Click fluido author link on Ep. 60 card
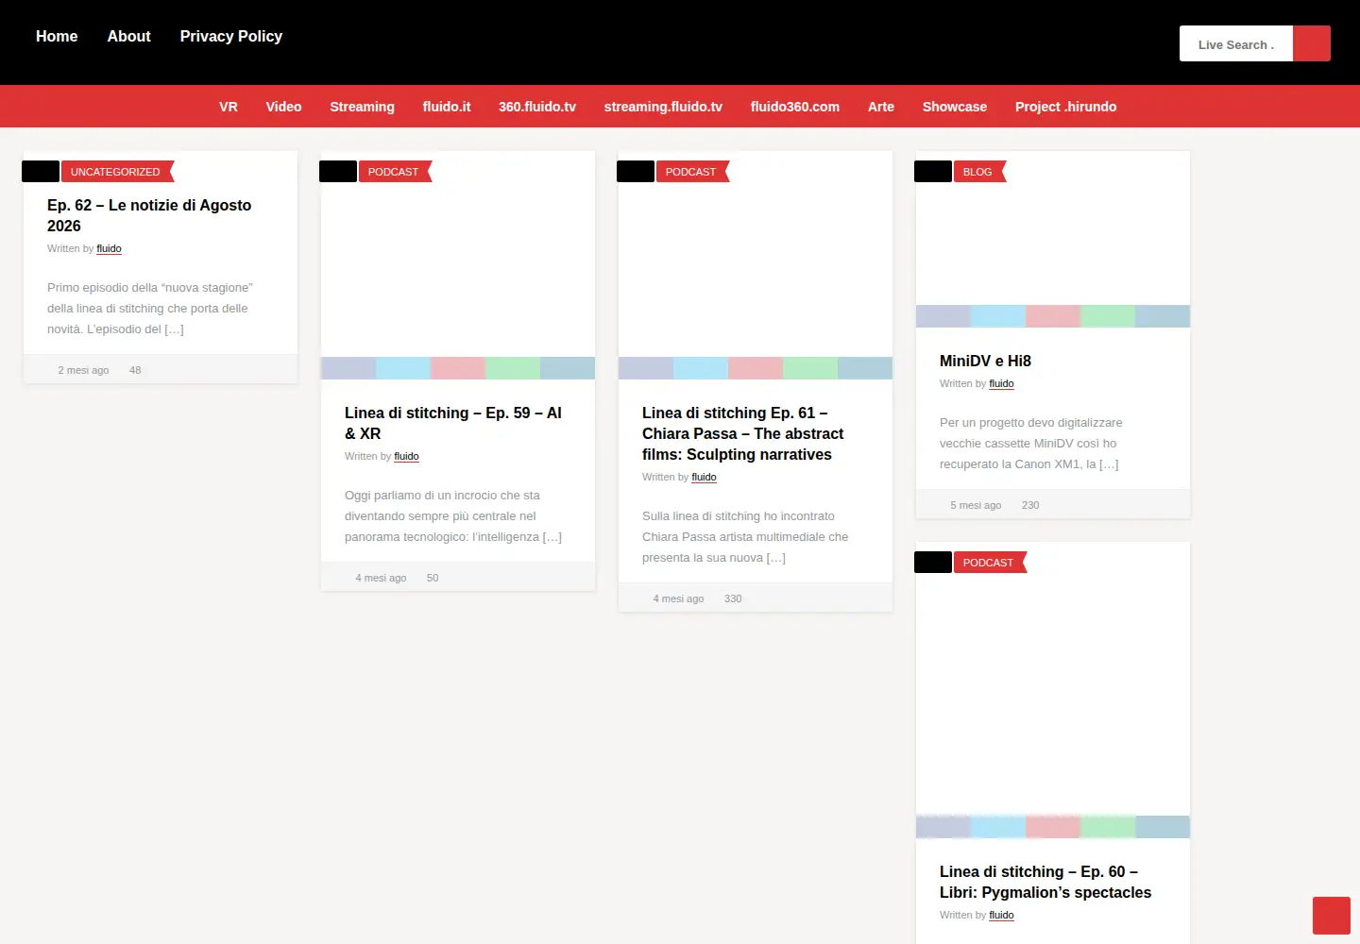 (1001, 915)
